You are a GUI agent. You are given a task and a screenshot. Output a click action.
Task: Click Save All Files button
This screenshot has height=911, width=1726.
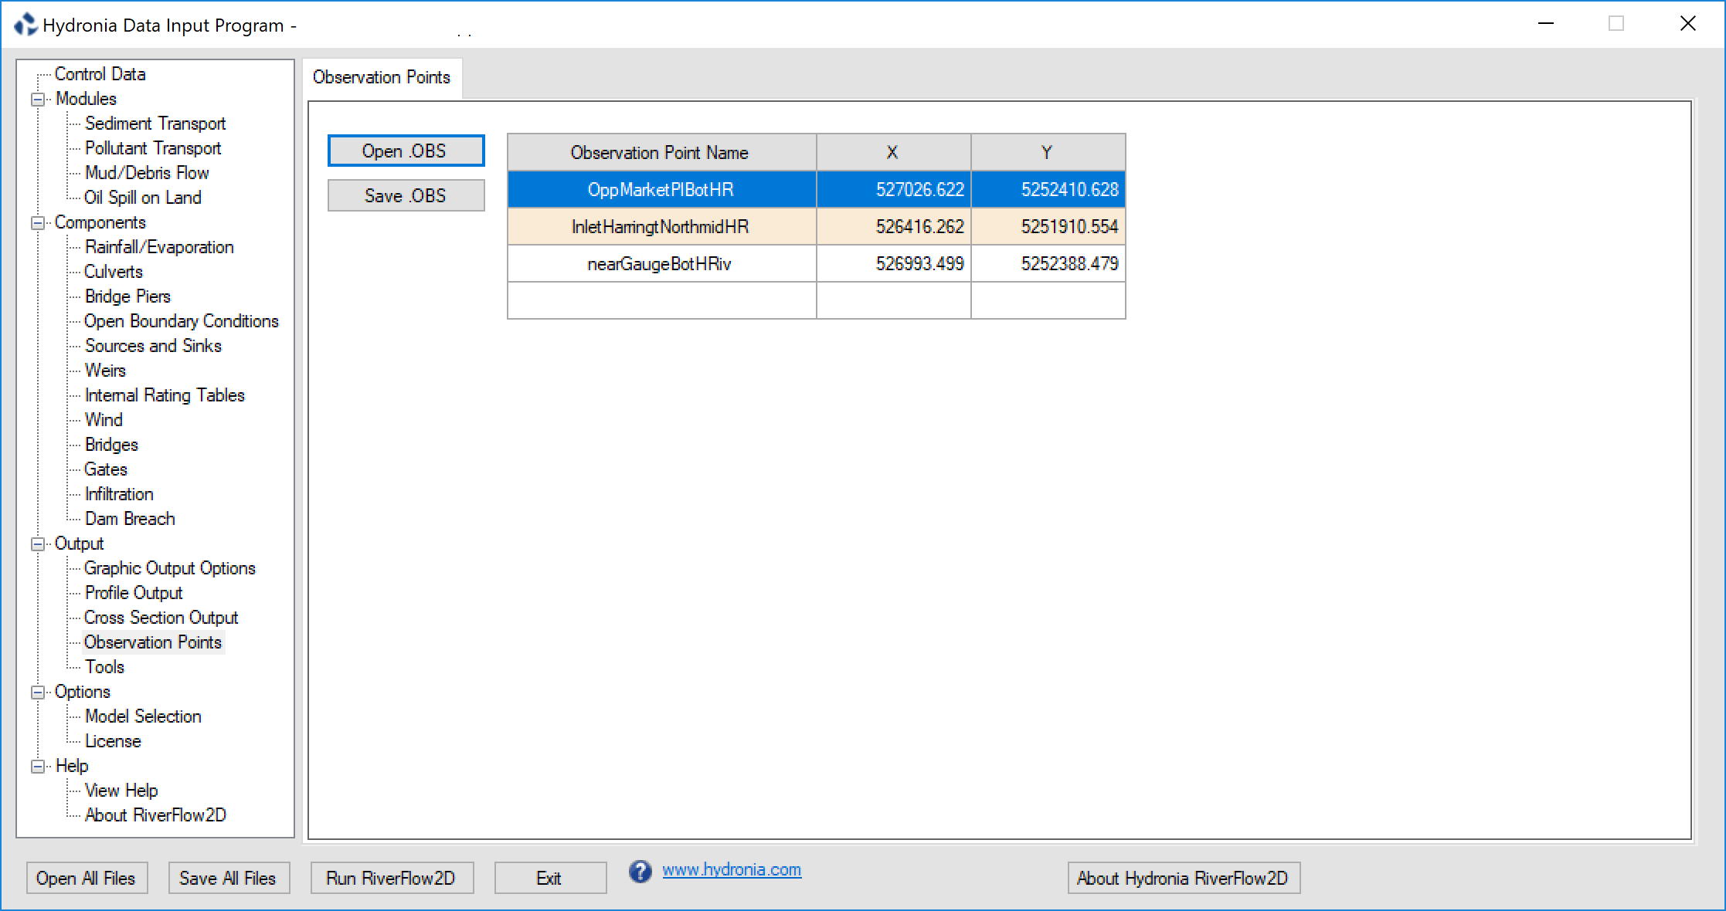pyautogui.click(x=229, y=878)
